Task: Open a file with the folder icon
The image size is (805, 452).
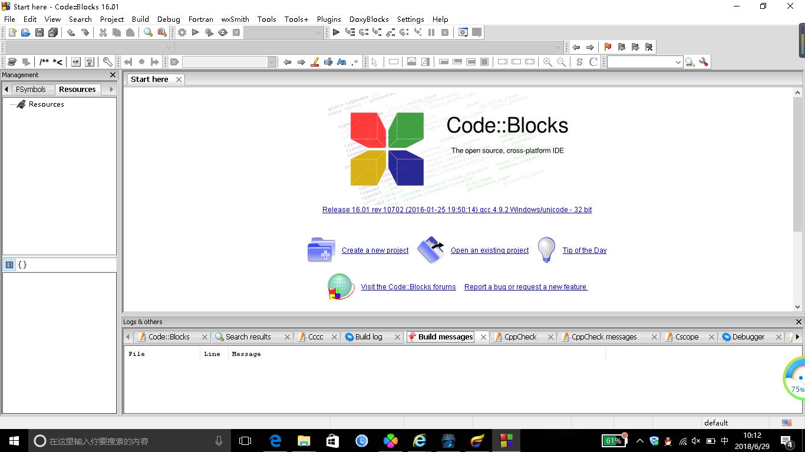Action: [25, 32]
